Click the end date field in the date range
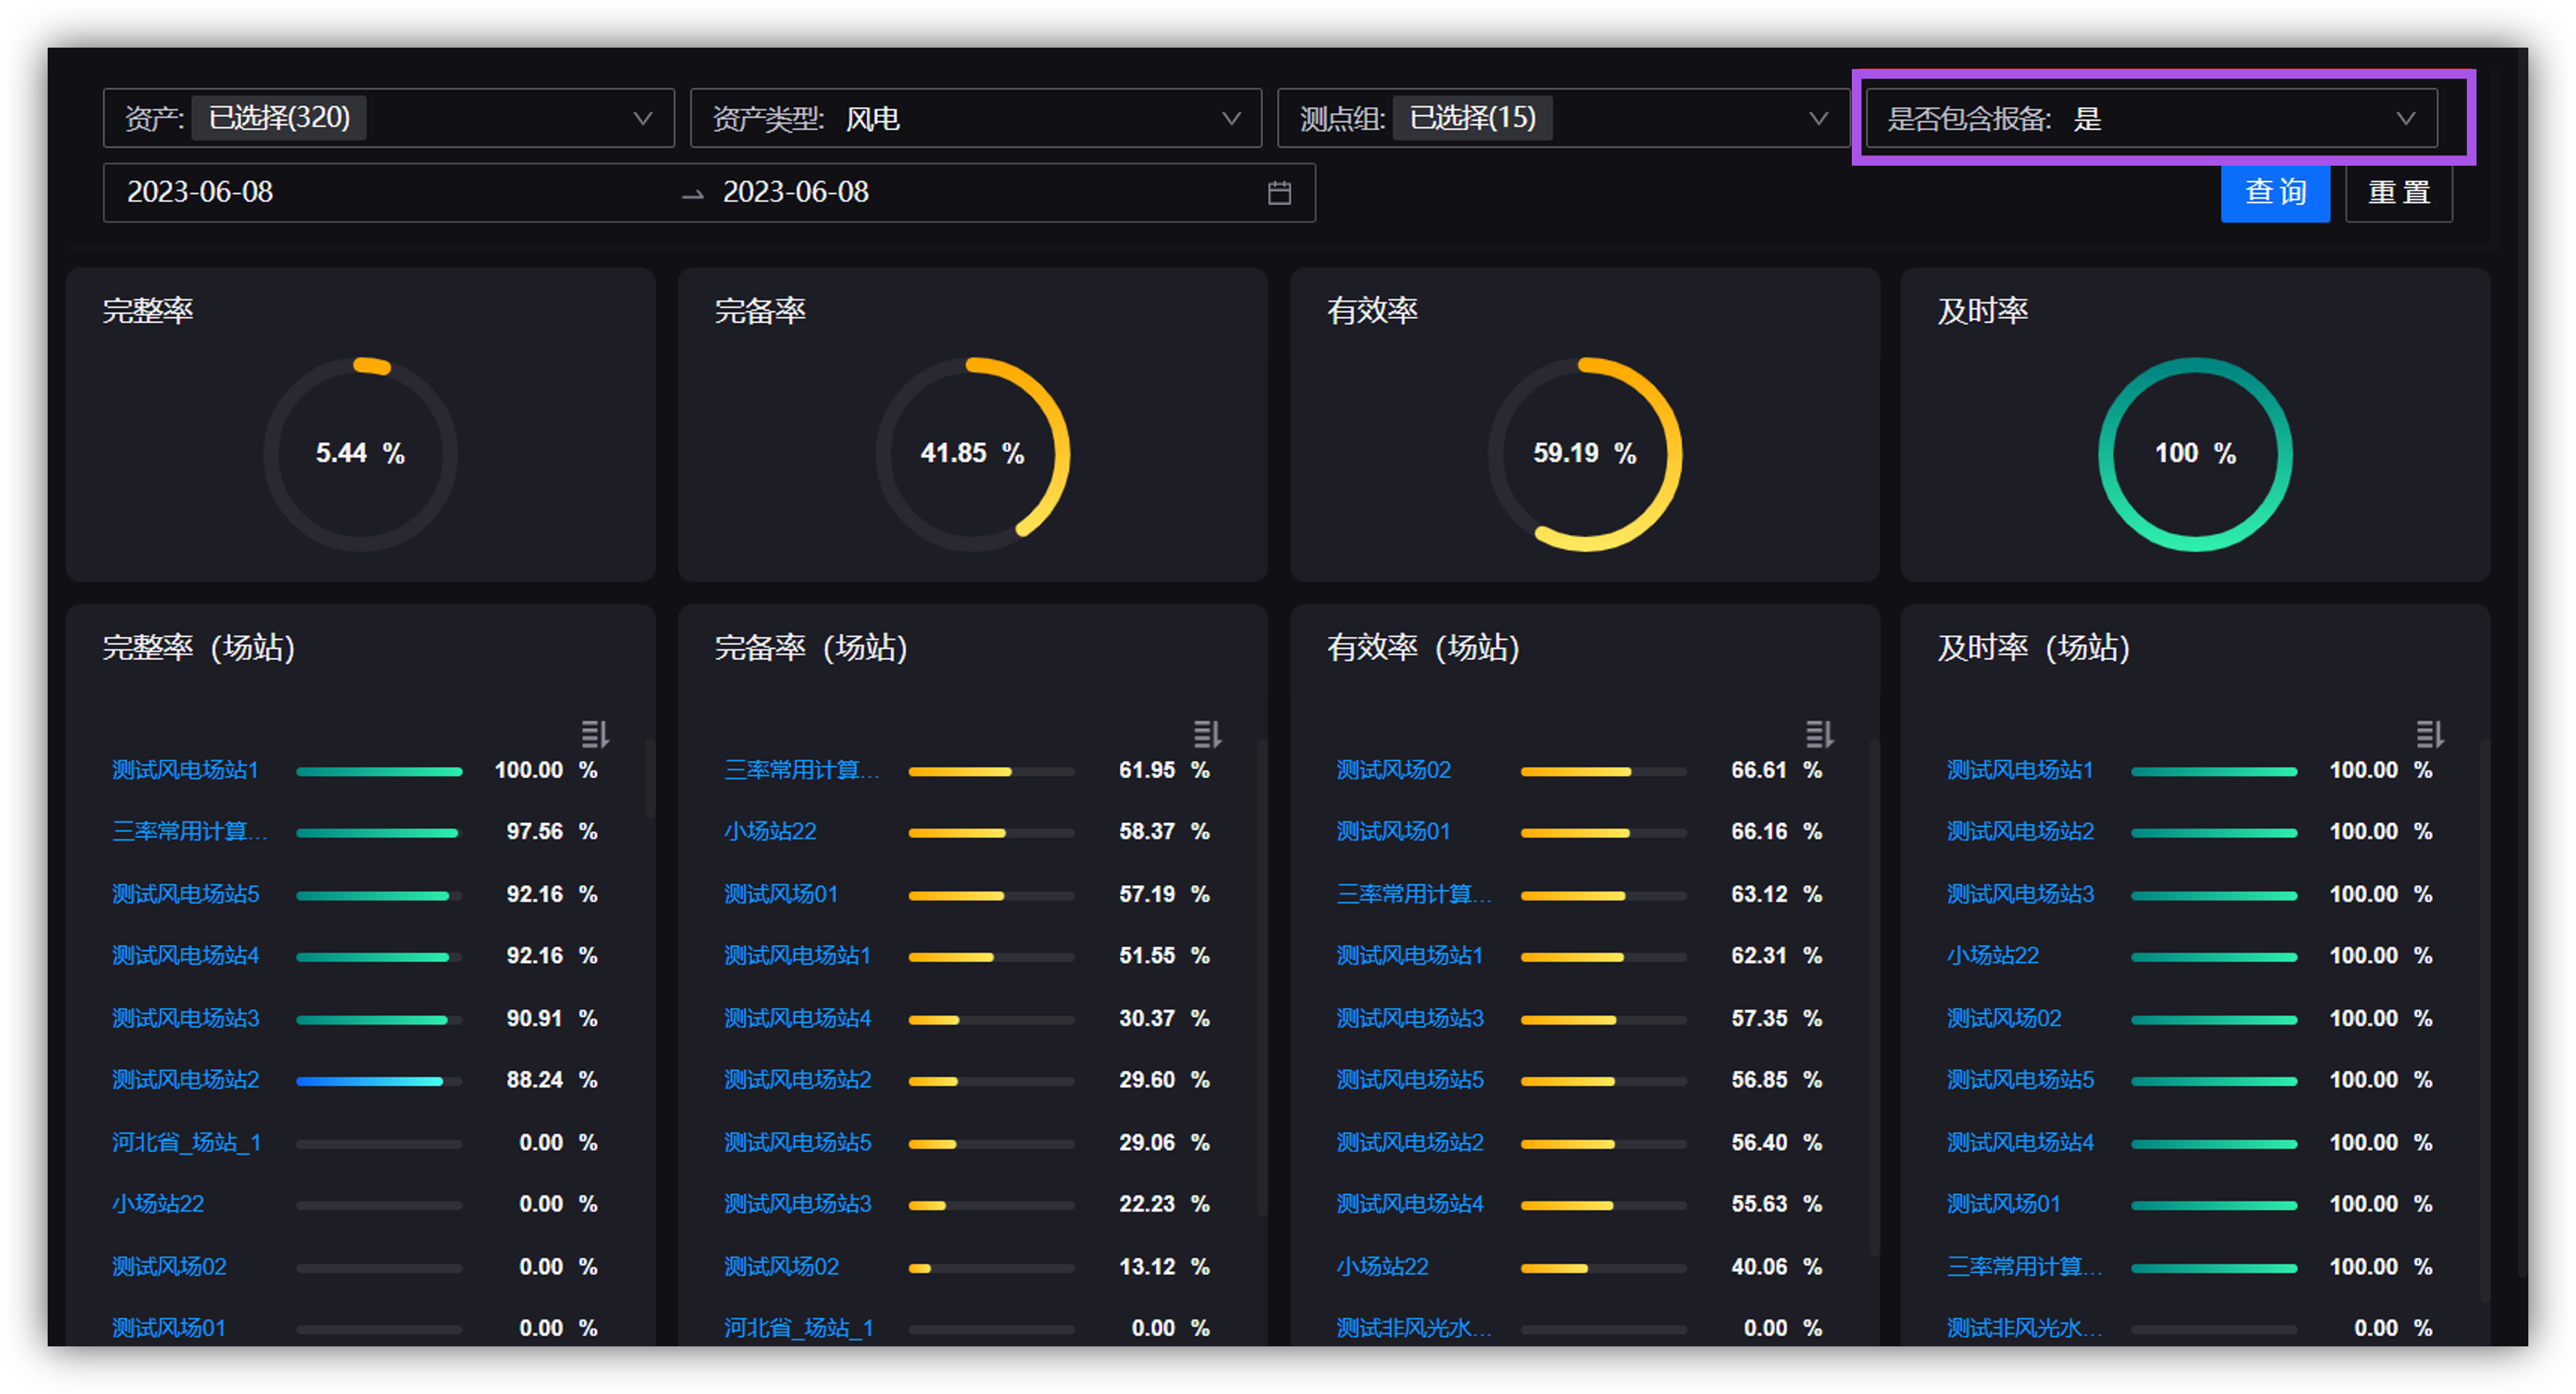 (796, 193)
